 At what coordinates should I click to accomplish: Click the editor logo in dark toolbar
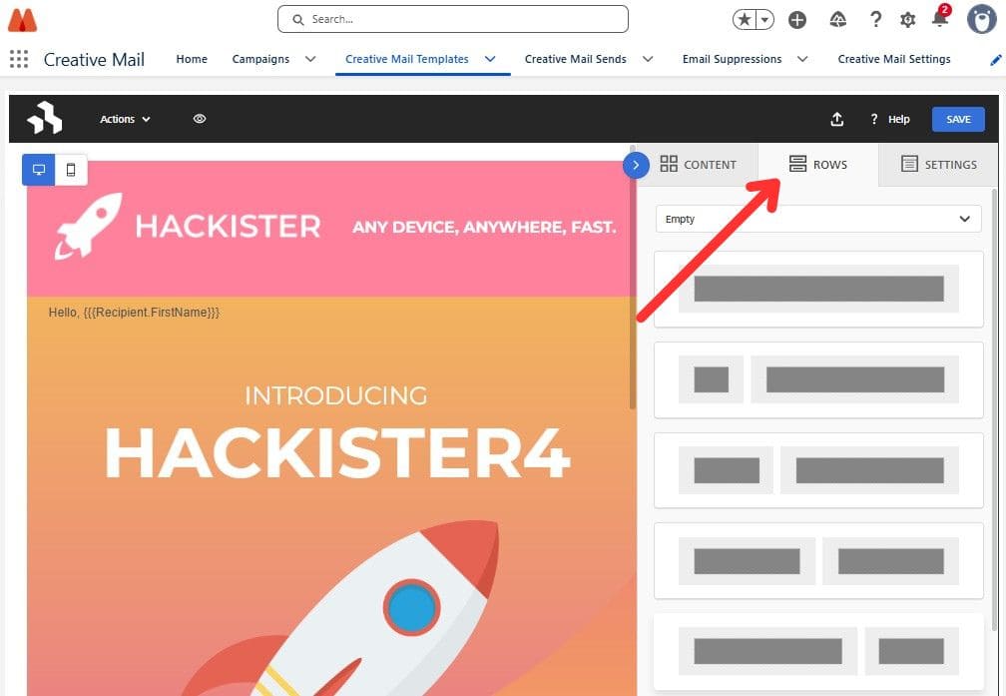[44, 118]
